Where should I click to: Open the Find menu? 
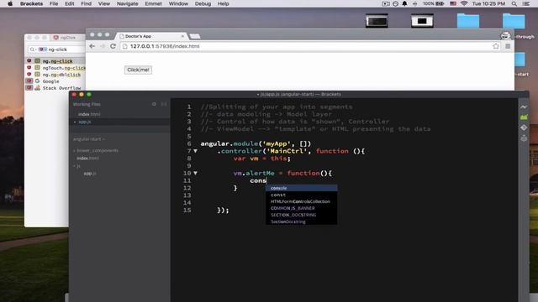point(86,3)
